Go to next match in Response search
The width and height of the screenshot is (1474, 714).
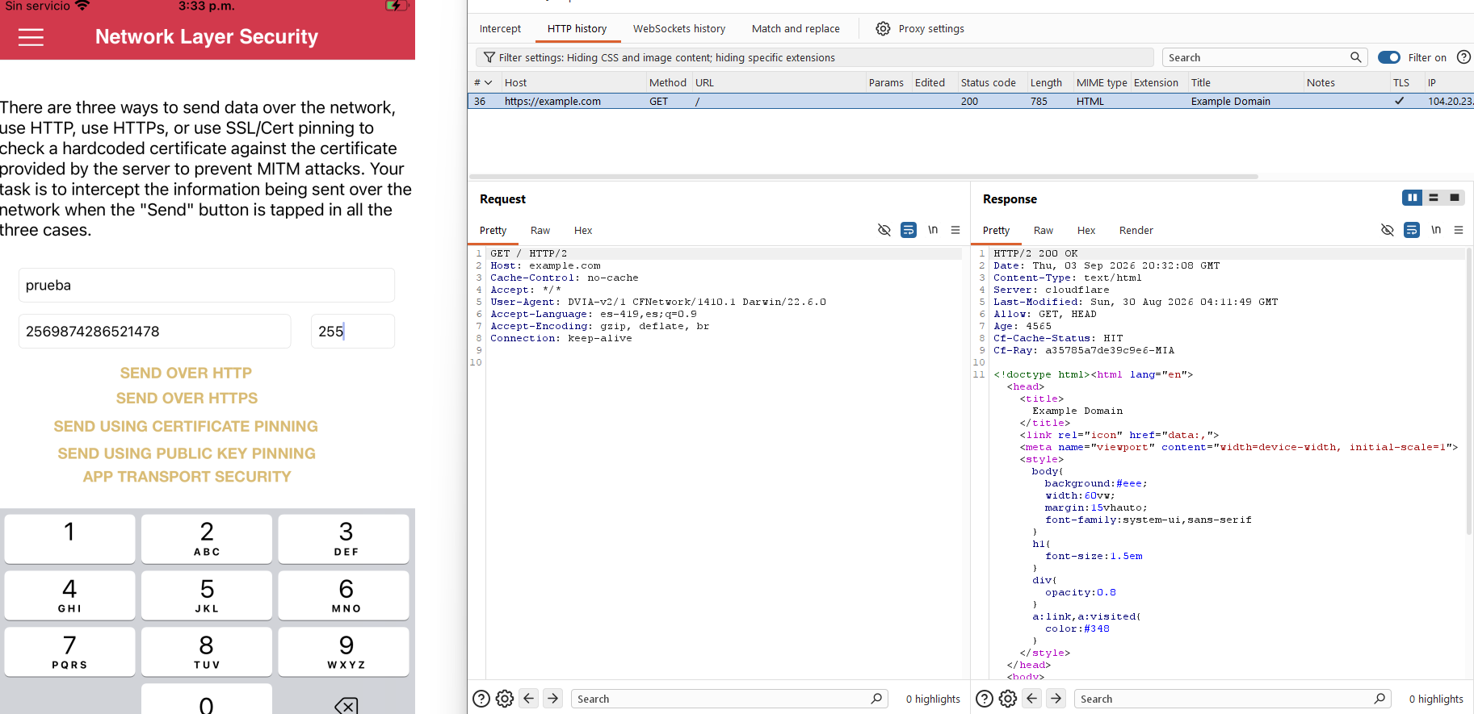coord(1056,699)
